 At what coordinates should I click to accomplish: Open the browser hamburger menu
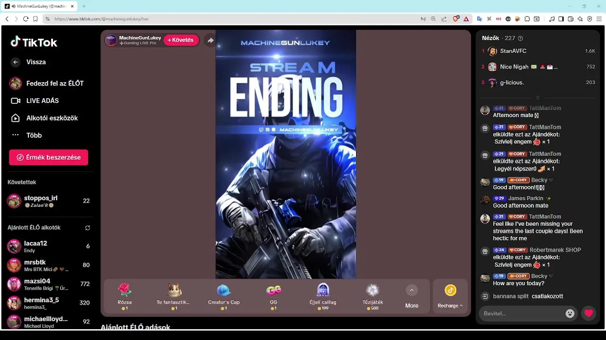[599, 19]
